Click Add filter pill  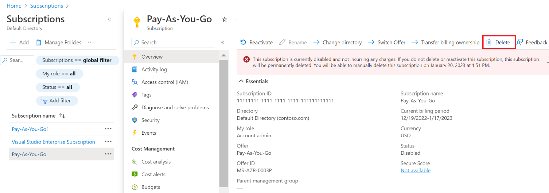(57, 101)
